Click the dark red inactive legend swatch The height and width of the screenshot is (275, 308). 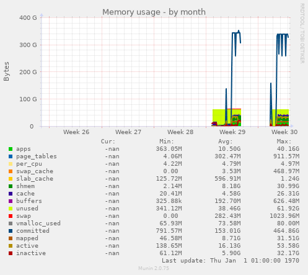(11, 253)
